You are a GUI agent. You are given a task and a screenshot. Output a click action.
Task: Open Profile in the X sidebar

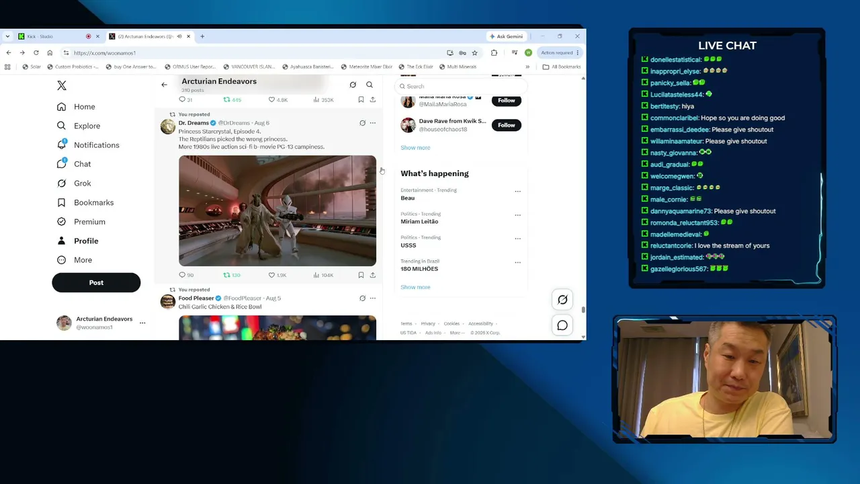(x=78, y=241)
